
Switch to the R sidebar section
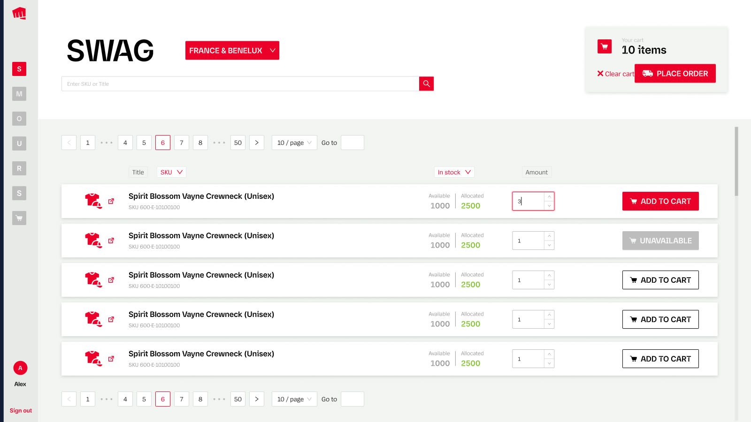(19, 168)
